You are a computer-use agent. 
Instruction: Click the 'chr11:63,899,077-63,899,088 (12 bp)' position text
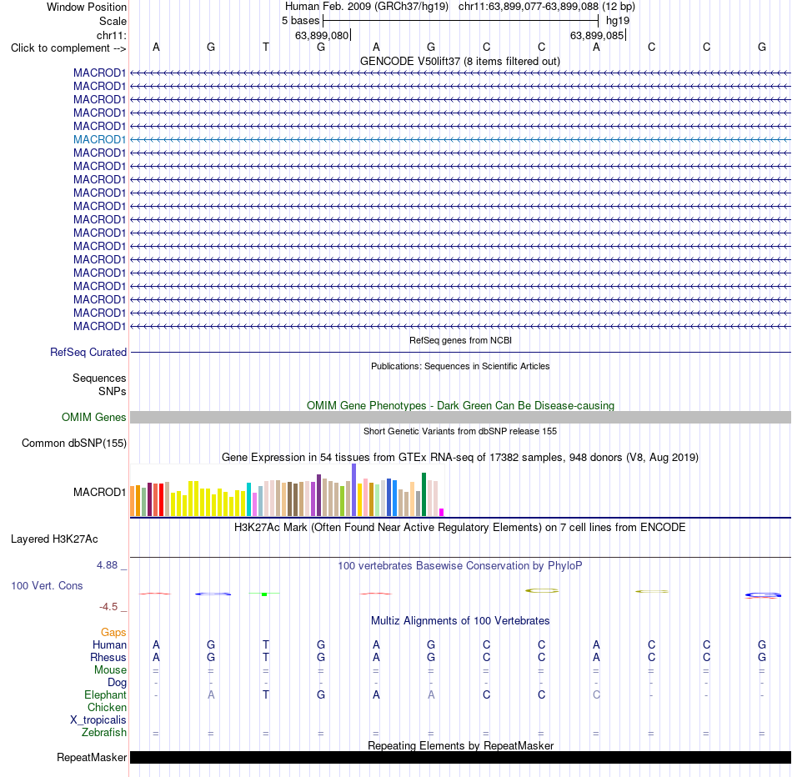[547, 7]
